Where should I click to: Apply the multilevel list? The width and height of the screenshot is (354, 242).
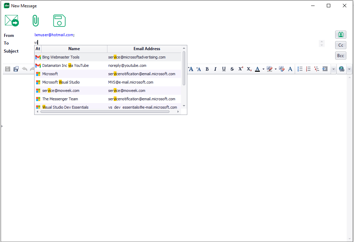point(317,69)
